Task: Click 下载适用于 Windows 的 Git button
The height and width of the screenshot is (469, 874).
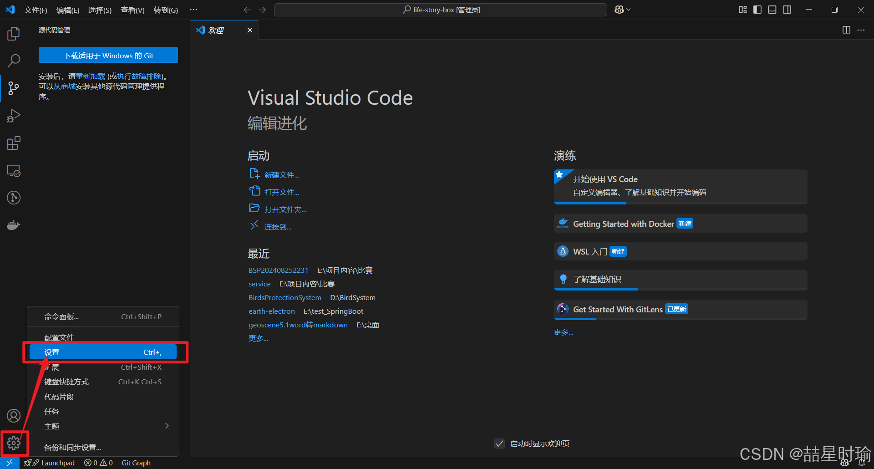Action: coord(108,56)
